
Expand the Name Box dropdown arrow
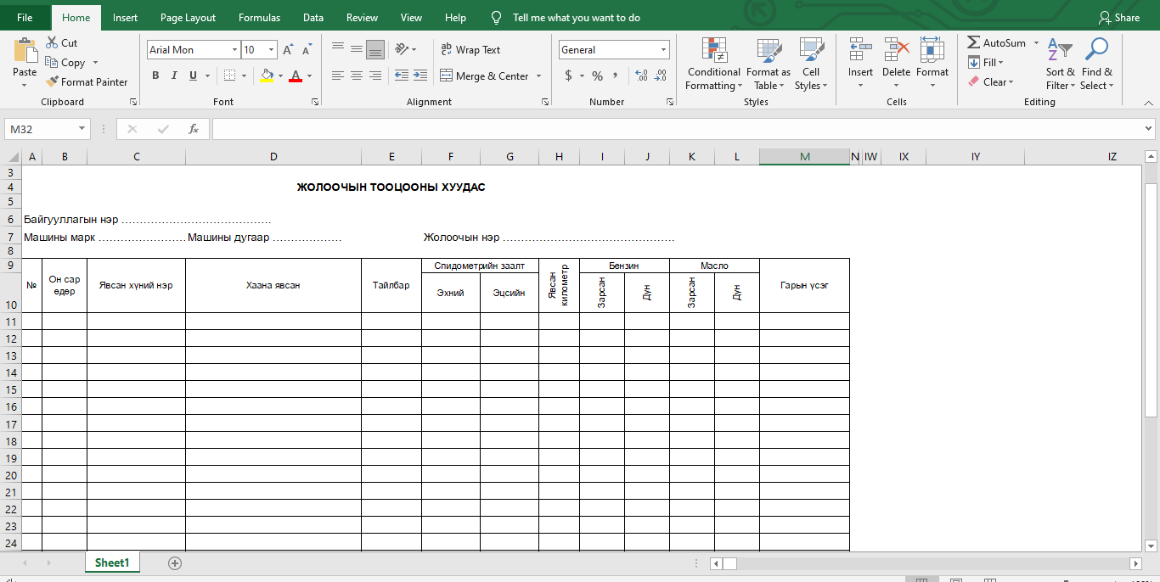82,129
